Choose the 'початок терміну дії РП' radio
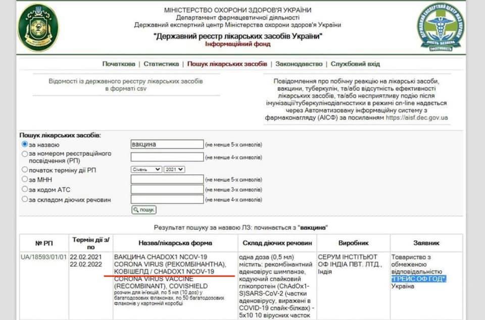 click(25, 170)
